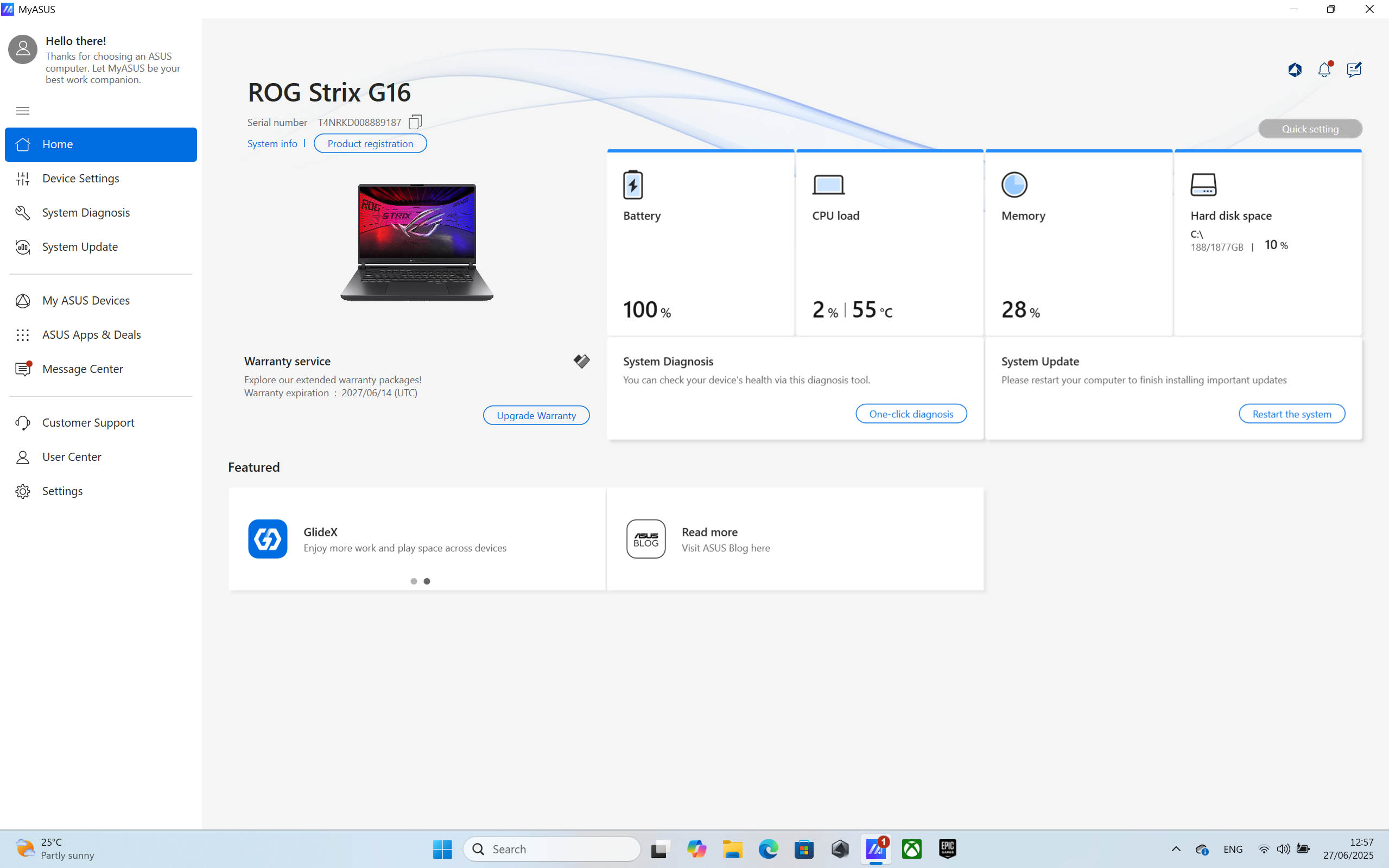Click the GlideX featured card title
The height and width of the screenshot is (868, 1389).
coord(320,532)
